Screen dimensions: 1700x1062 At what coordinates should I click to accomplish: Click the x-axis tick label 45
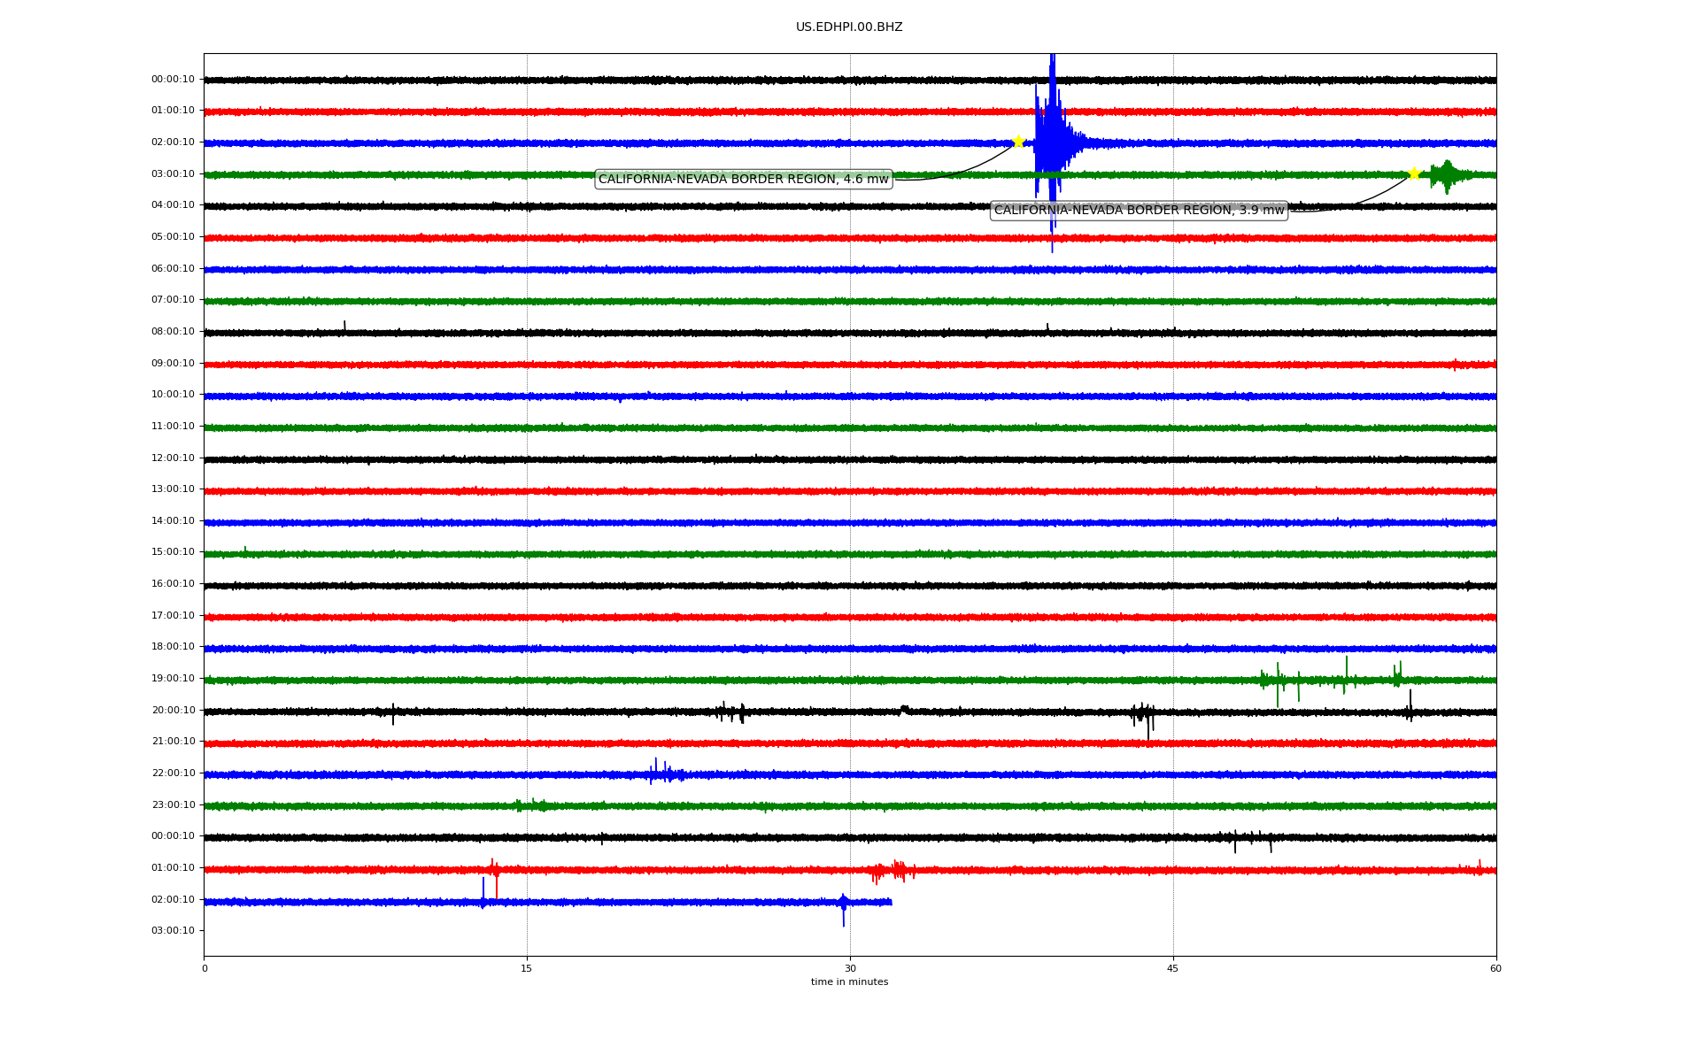(1173, 969)
